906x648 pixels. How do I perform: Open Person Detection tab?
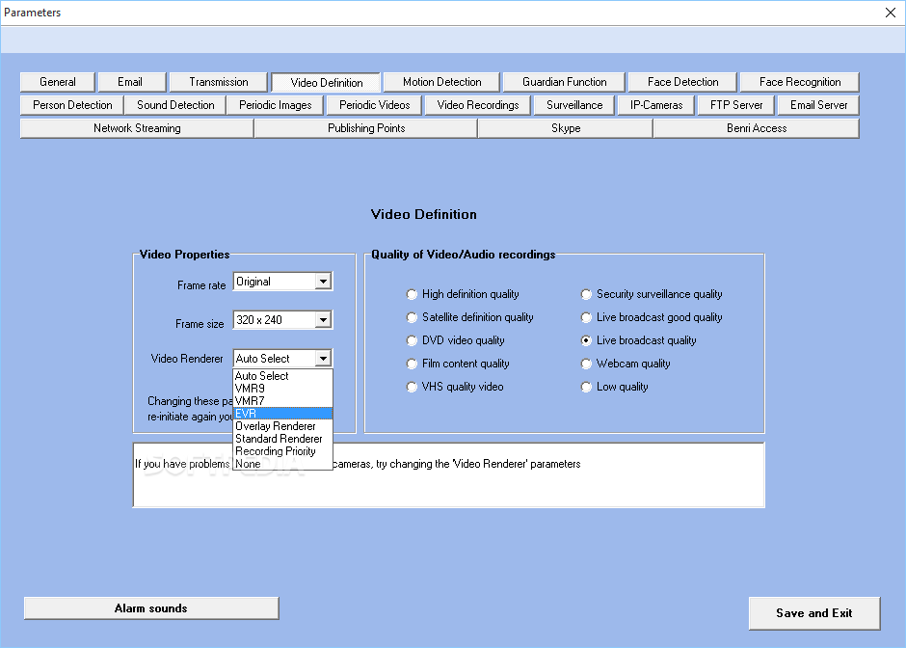pos(72,105)
